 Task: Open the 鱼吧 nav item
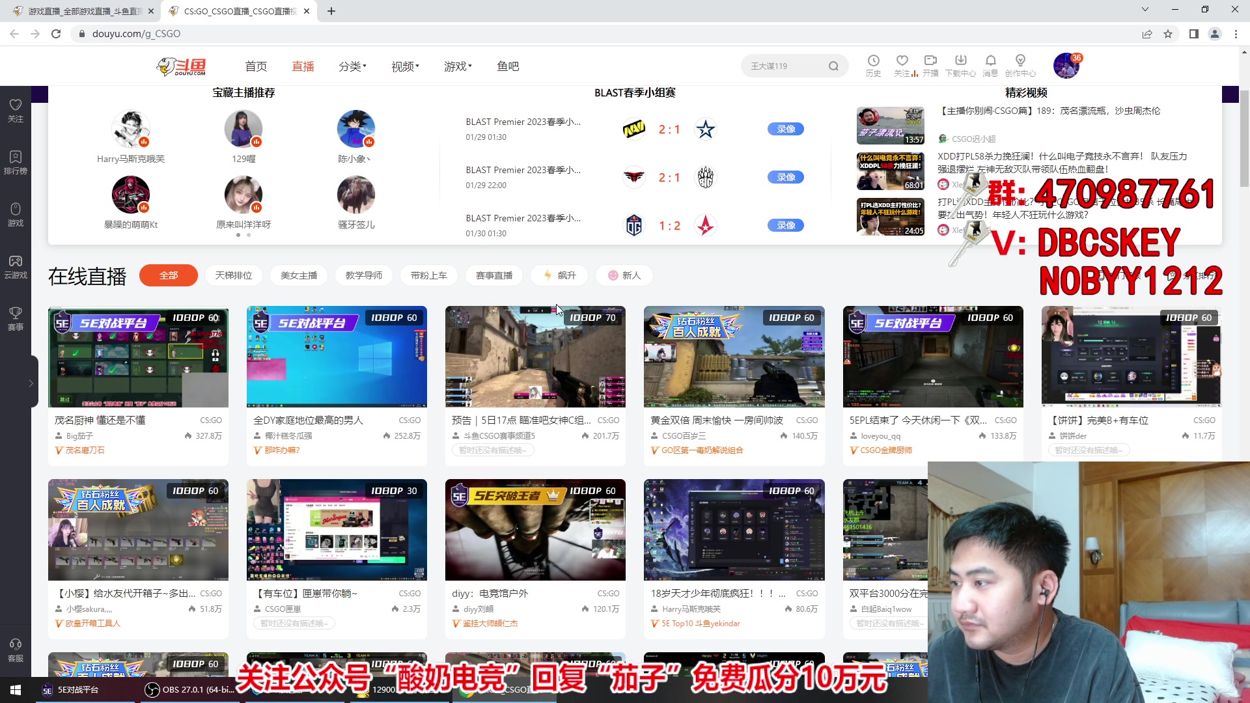click(x=508, y=66)
